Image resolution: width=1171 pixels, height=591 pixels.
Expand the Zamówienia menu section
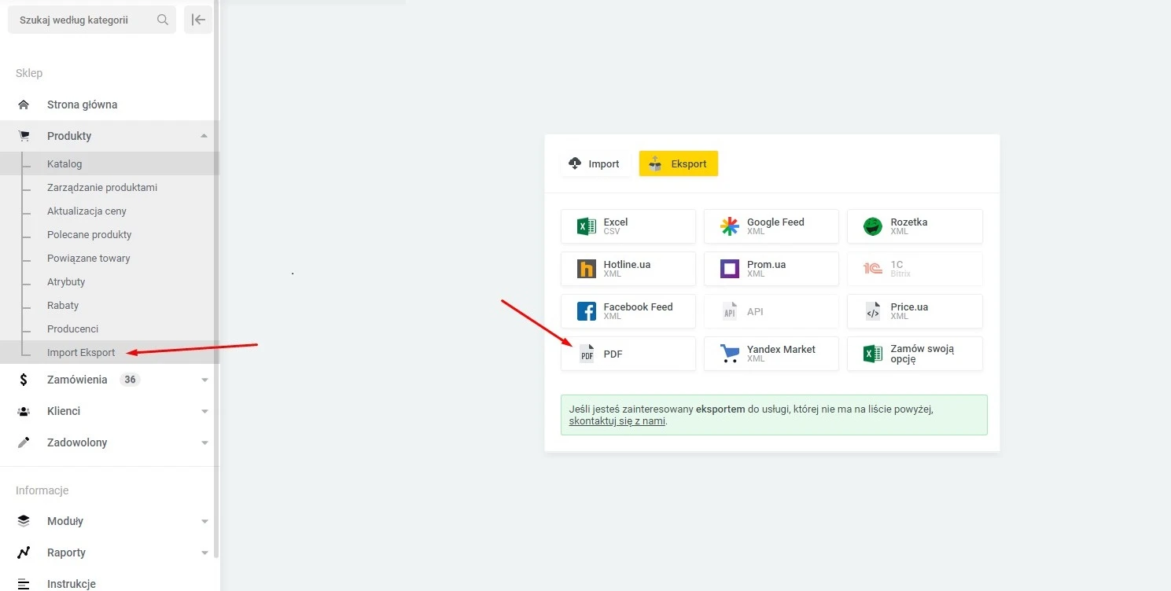(204, 380)
